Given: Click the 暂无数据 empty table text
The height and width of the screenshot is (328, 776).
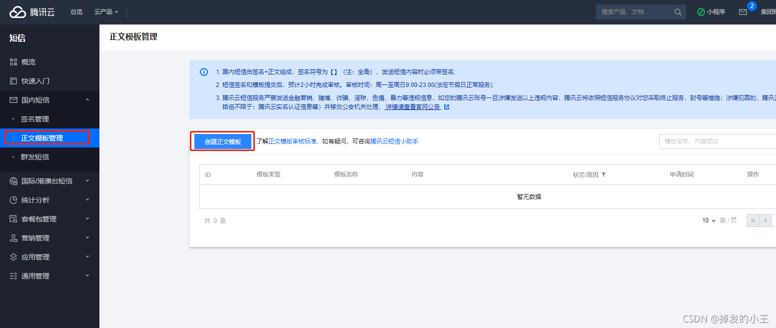Looking at the screenshot, I should tap(529, 197).
